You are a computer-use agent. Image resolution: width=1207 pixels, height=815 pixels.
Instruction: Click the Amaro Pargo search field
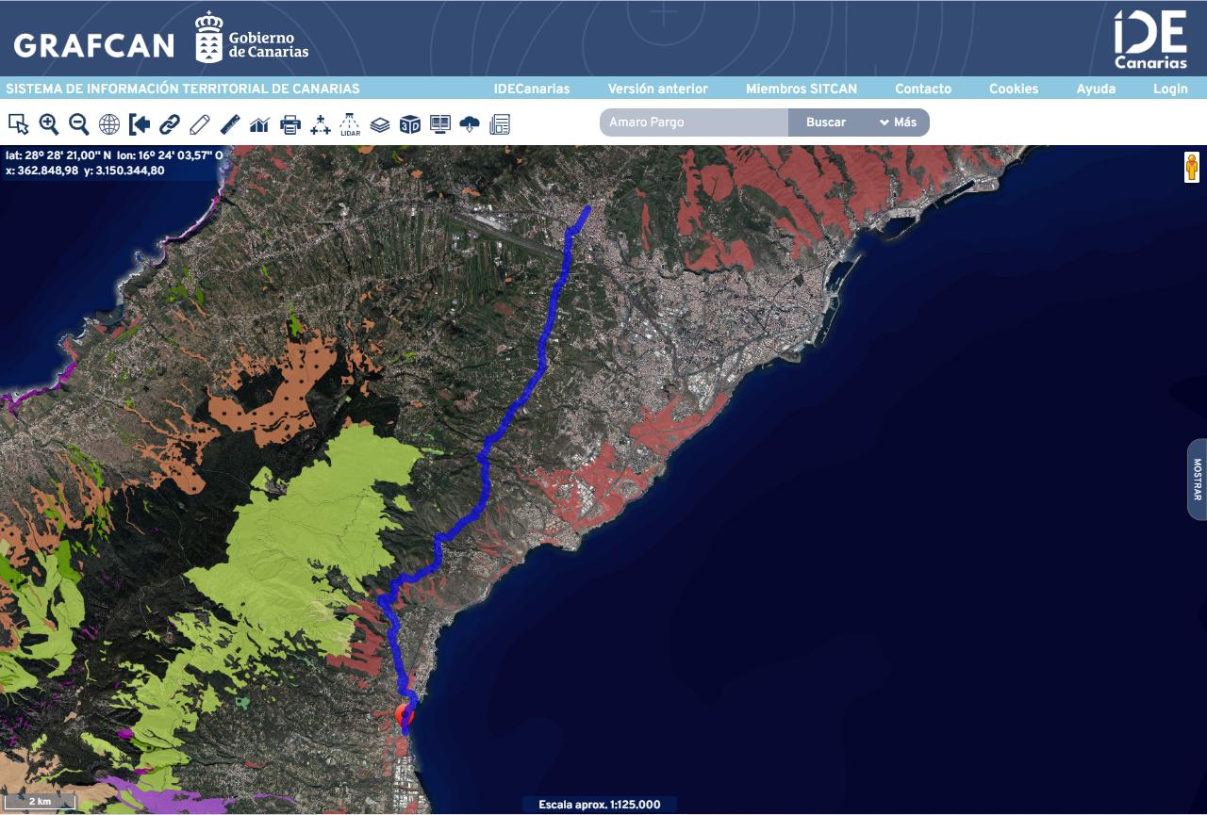pos(694,122)
